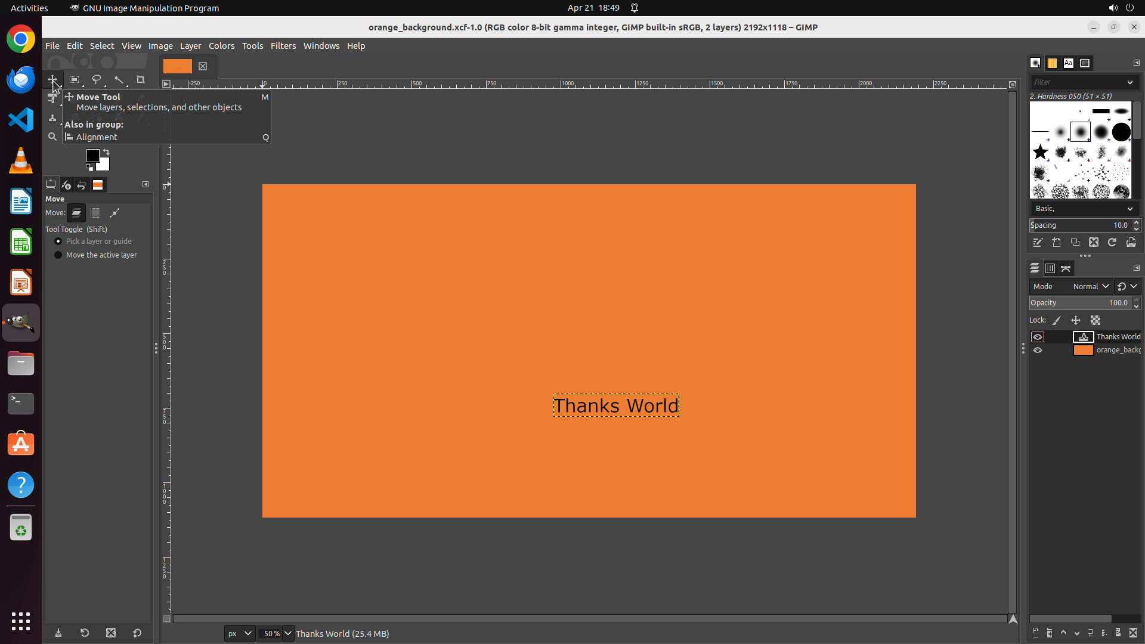Select the Fuzzy Select wand tool
Image resolution: width=1145 pixels, height=644 pixels.
119,79
